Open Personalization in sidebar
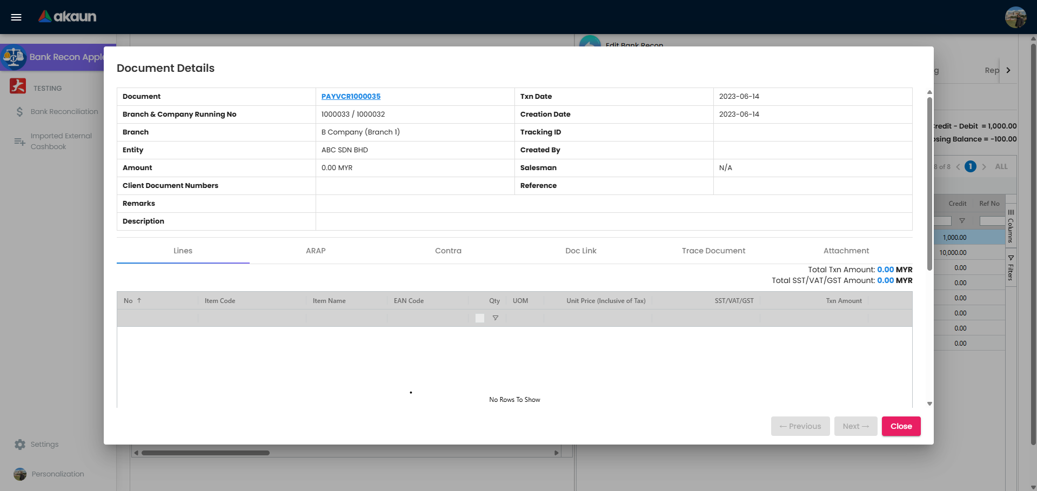Image resolution: width=1037 pixels, height=491 pixels. tap(58, 474)
